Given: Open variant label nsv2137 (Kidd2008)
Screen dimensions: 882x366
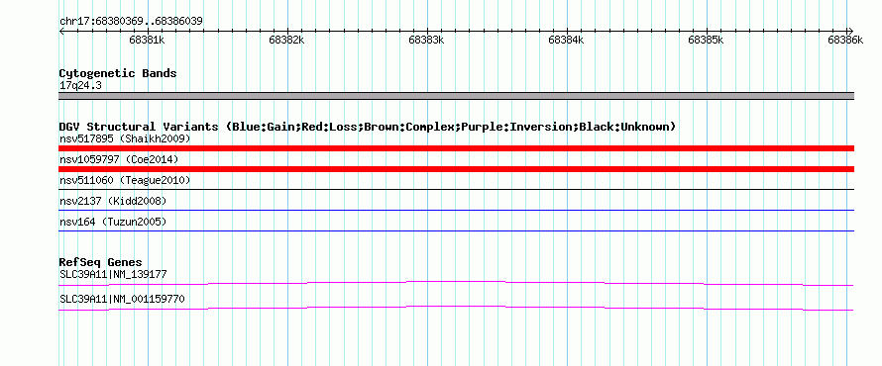Looking at the screenshot, I should [x=113, y=201].
